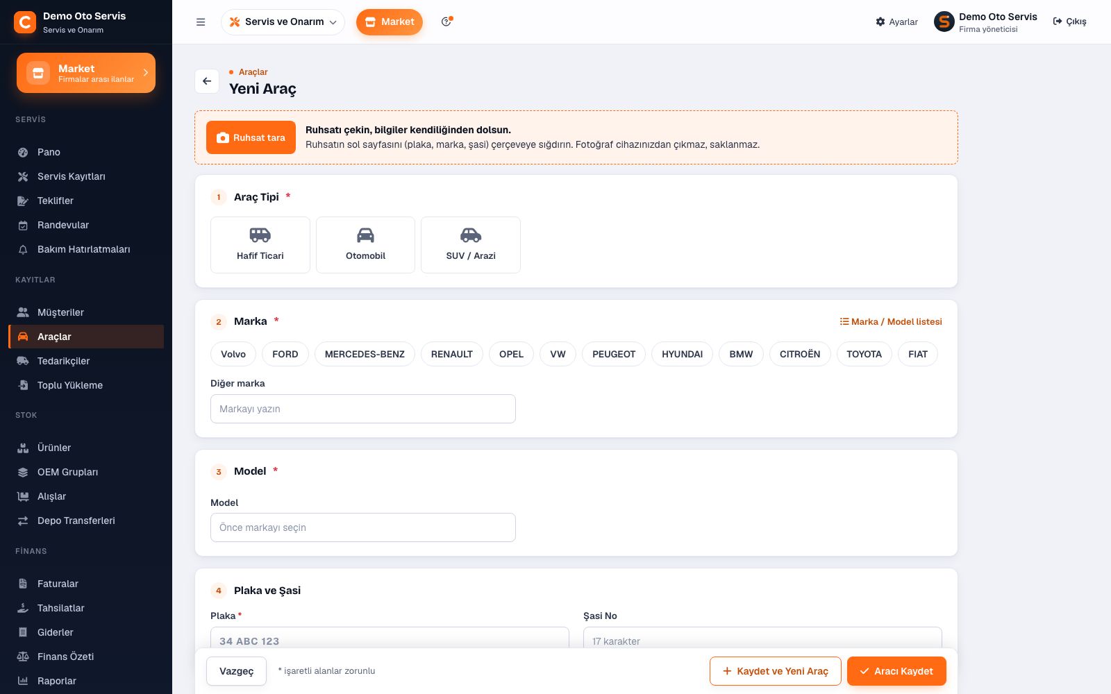Screen dimensions: 1111x694
Task: Open the help question icon with notification dot
Action: [x=446, y=22]
